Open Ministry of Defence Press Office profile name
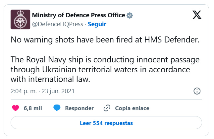 (x=78, y=15)
